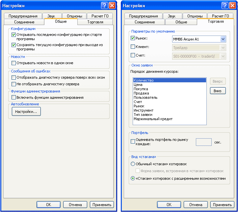
Task: Enable portfolio evaluation by market checkbox
Action: [x=133, y=142]
